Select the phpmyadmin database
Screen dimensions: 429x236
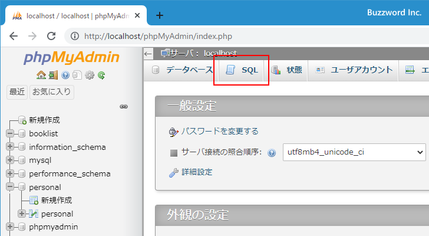54,227
